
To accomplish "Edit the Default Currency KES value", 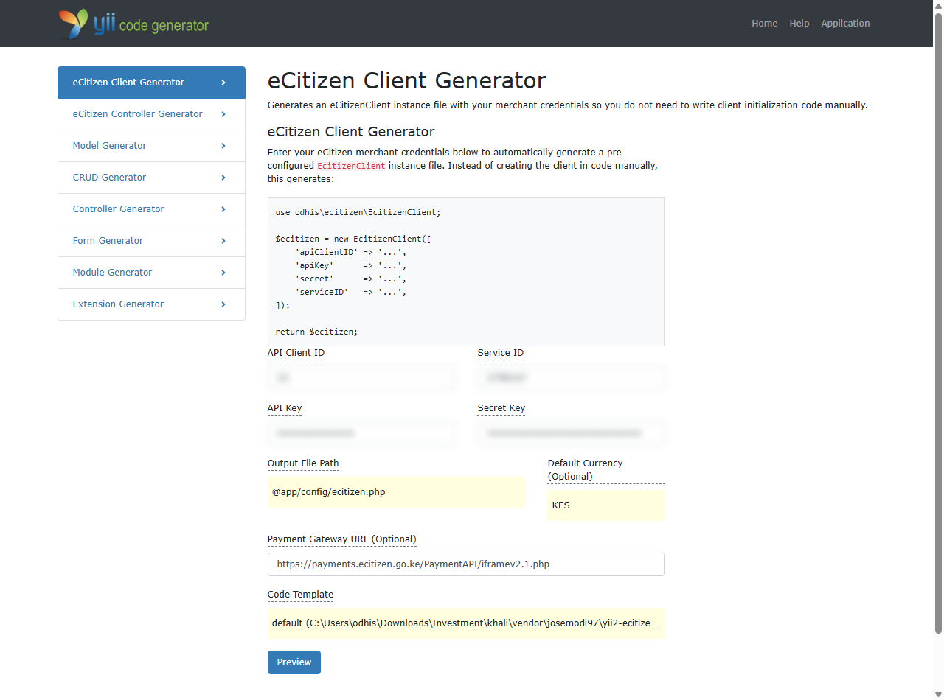I will point(606,505).
